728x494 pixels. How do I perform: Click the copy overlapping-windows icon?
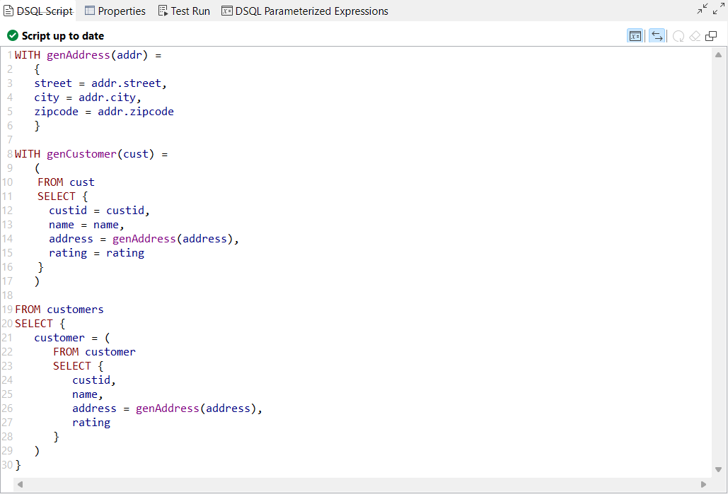tap(710, 35)
